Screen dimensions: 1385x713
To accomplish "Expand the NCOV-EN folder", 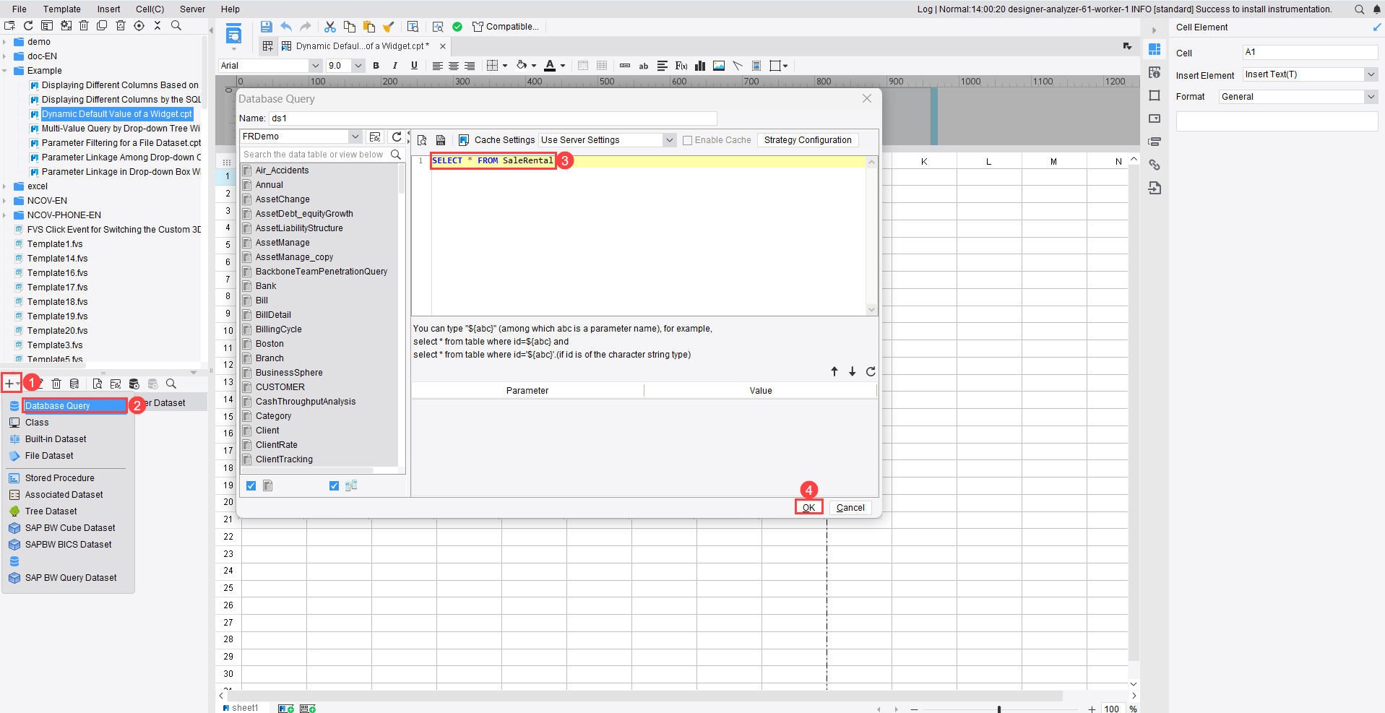I will [4, 201].
